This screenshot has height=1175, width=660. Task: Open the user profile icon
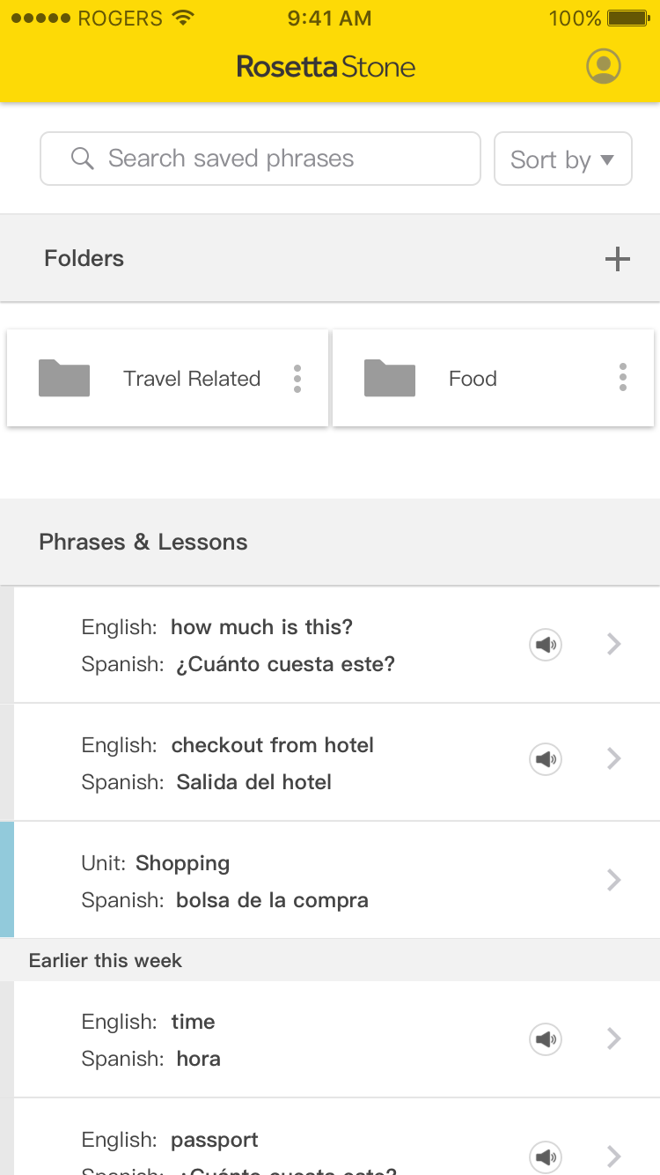click(604, 66)
